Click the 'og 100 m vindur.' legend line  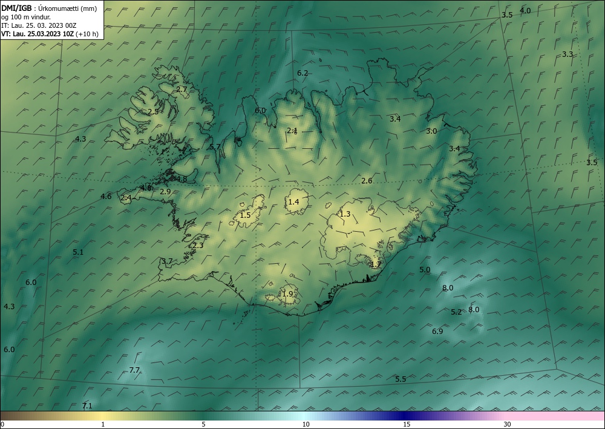pyautogui.click(x=26, y=17)
